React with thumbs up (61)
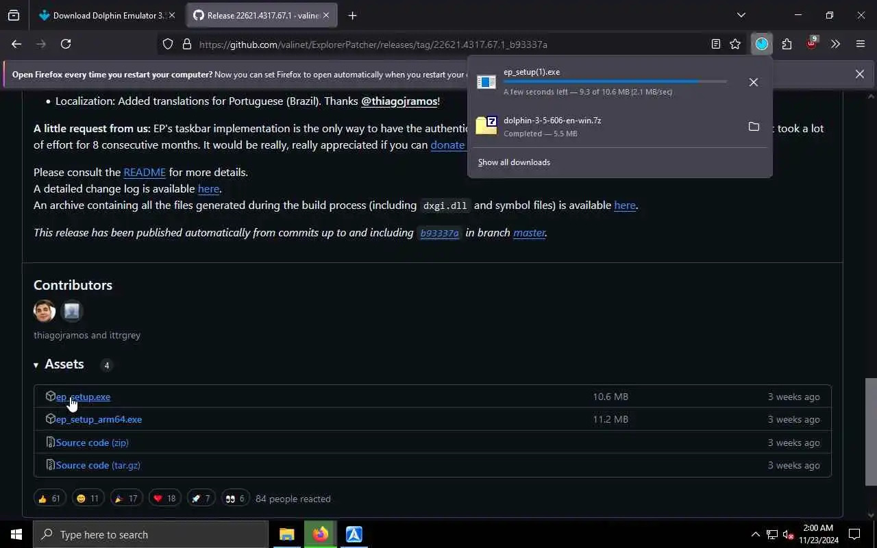The height and width of the screenshot is (548, 877). coord(49,499)
